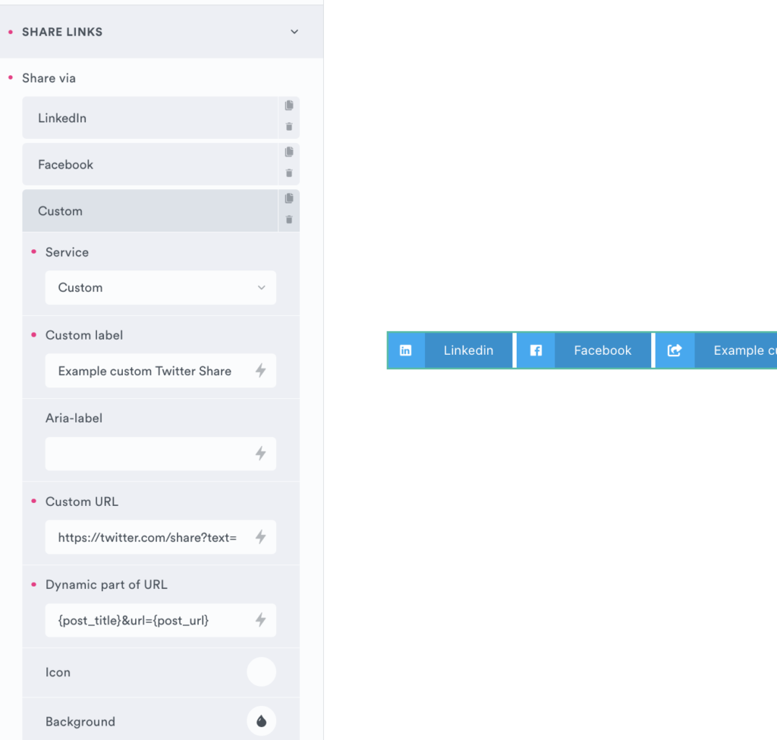777x740 pixels.
Task: Open the Icon color swatch
Action: pyautogui.click(x=261, y=672)
